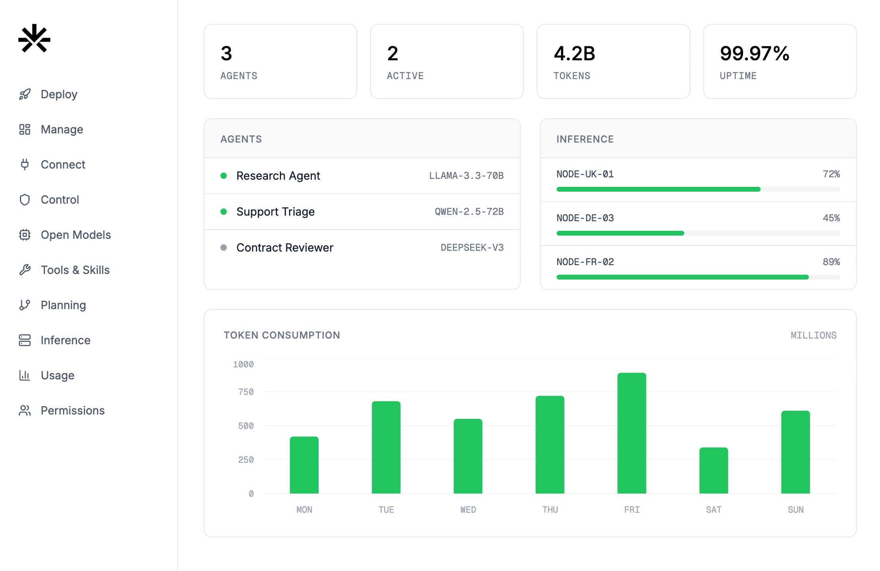Click the Tools & Skills wrench icon
This screenshot has height=571, width=880.
coord(25,270)
